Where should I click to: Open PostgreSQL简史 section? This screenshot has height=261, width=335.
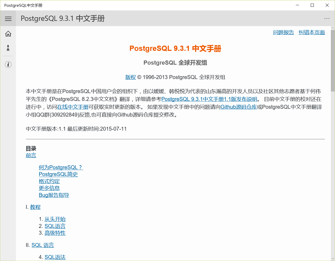tap(58, 174)
